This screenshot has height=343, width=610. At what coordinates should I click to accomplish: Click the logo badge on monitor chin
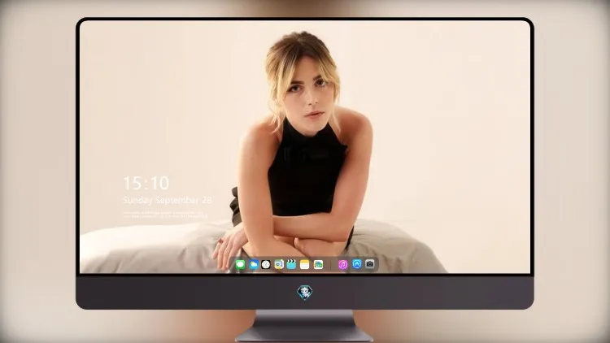tap(305, 292)
